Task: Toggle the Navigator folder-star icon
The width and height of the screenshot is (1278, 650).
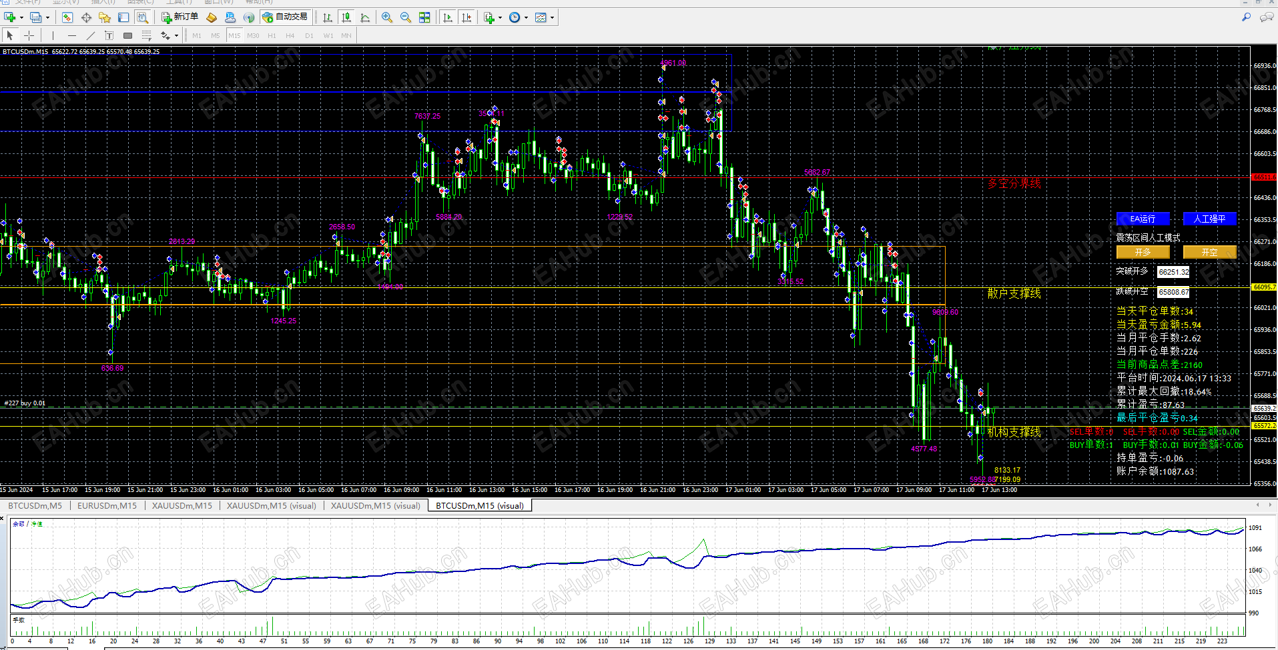Action: click(105, 17)
